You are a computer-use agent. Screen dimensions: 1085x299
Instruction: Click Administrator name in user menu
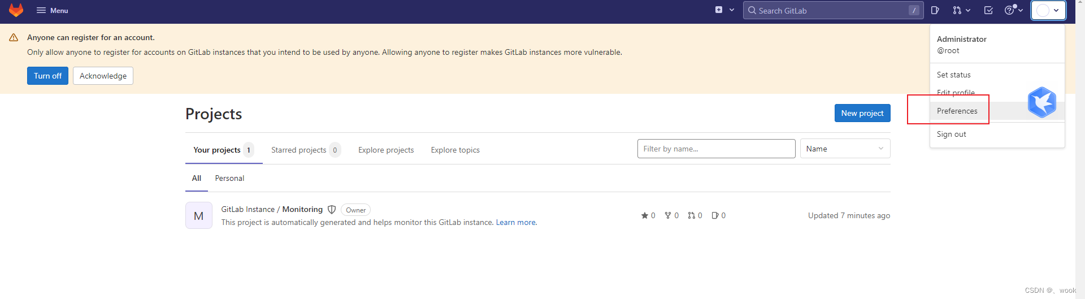click(x=962, y=39)
